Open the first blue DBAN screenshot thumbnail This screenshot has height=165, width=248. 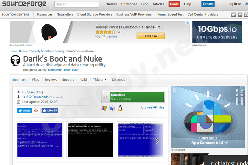click(39, 140)
